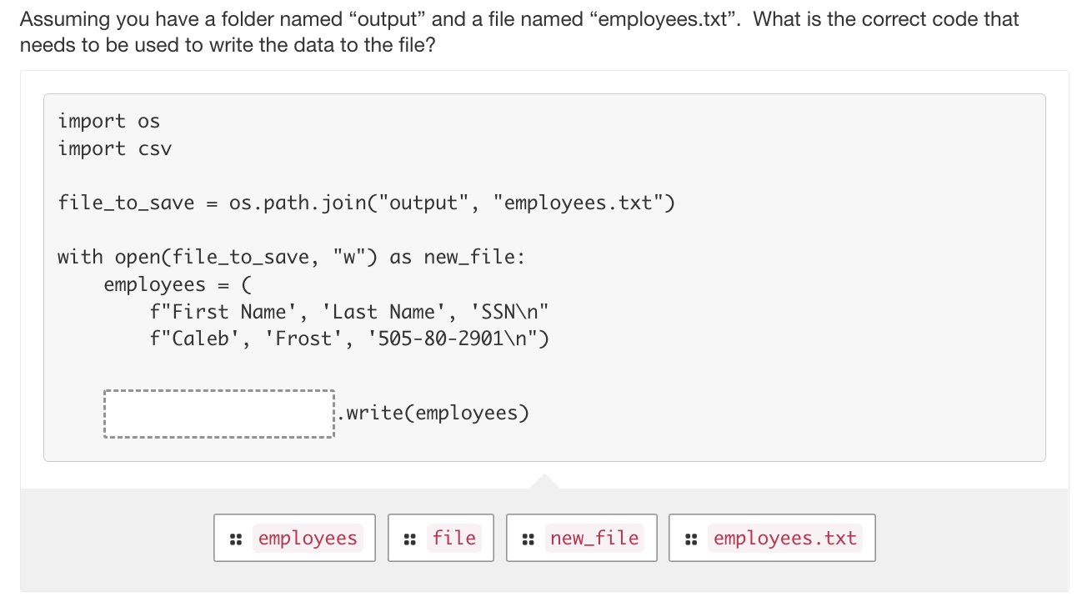Click the code snippet panel

coord(544,275)
